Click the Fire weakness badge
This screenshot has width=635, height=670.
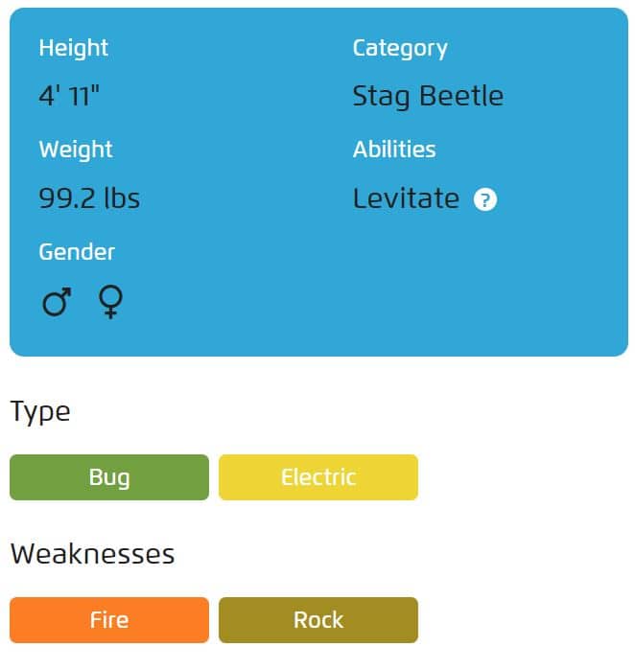109,620
